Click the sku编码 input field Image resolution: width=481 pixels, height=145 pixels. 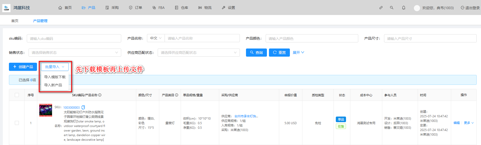74,38
